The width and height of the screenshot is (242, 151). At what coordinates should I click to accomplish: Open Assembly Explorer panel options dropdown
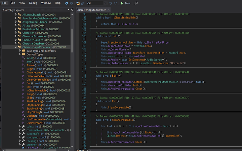coord(68,10)
